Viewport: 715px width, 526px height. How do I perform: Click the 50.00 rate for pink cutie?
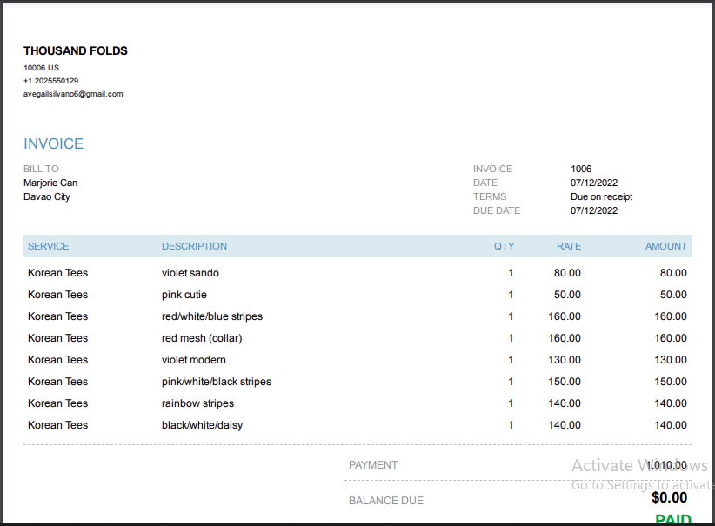(567, 295)
